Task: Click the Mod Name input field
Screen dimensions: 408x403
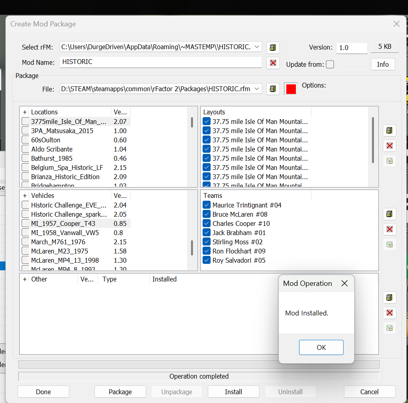Action: [x=161, y=62]
